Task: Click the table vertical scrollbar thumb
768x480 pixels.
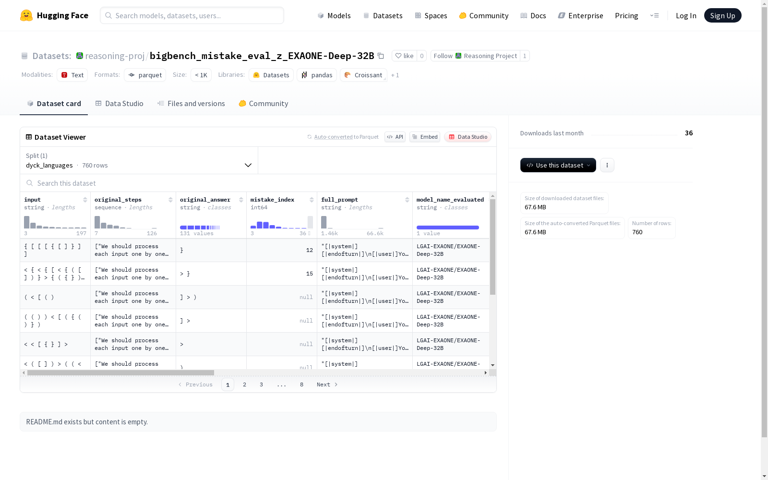Action: (x=492, y=247)
